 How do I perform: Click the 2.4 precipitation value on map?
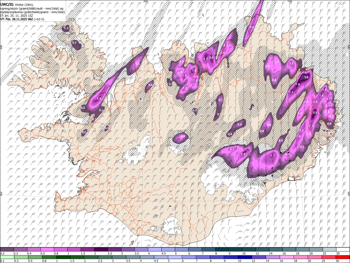[297, 84]
